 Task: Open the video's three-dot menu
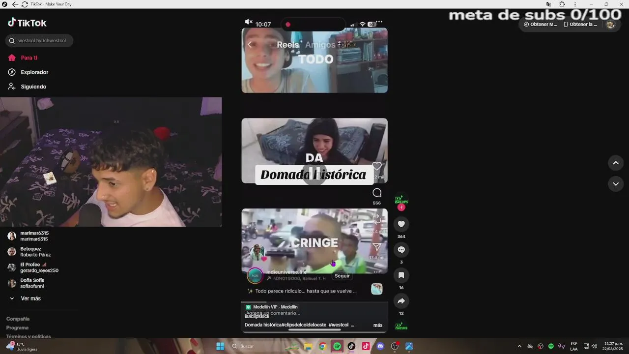[x=379, y=22]
